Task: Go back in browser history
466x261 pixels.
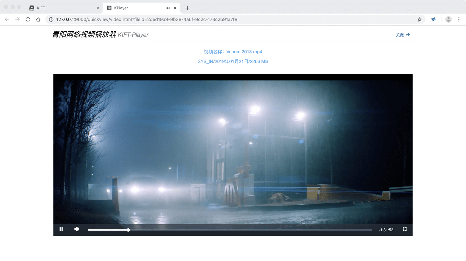Action: 7,19
